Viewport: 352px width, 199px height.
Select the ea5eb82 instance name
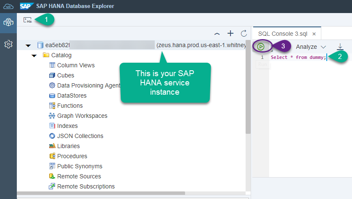pos(58,45)
